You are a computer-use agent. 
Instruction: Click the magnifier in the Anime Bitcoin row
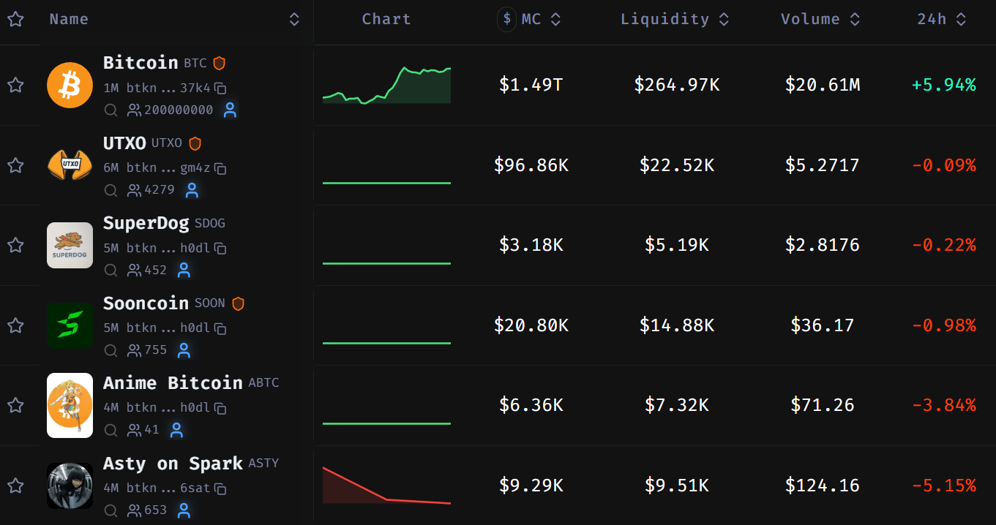(111, 431)
